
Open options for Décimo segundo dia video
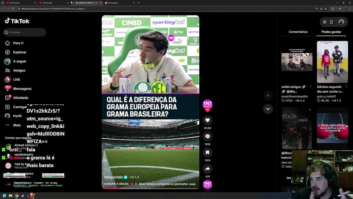pyautogui.click(x=346, y=87)
